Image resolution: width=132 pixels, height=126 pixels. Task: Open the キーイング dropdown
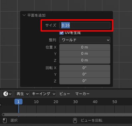pos(43,94)
